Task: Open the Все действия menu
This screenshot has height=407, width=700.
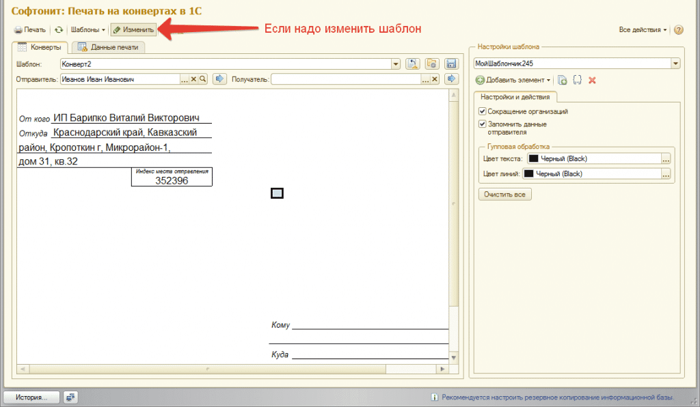Action: point(643,30)
